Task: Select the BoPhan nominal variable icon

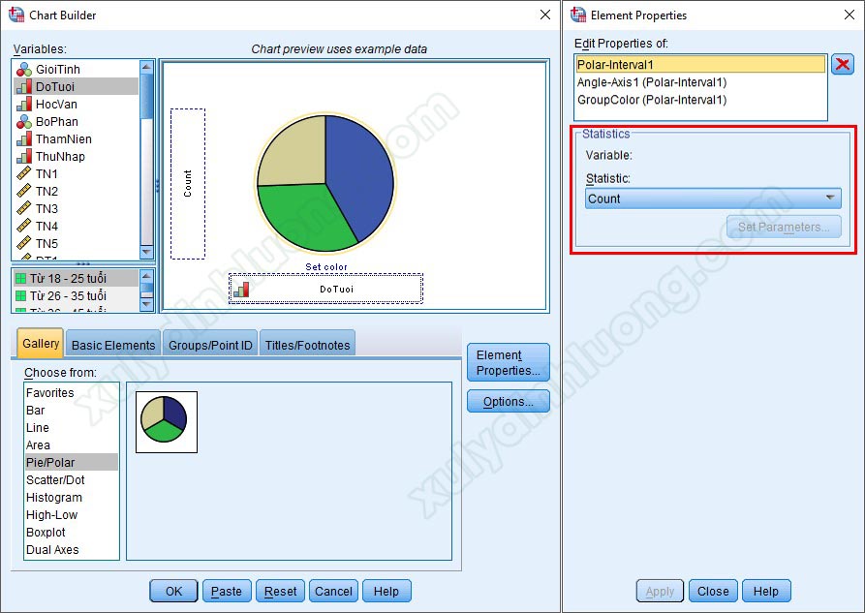Action: coord(24,122)
